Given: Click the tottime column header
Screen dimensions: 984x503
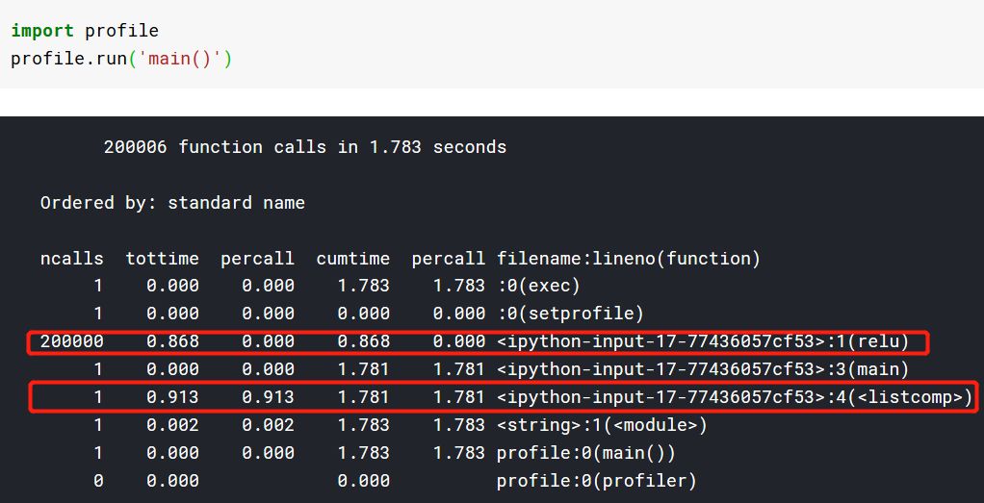Looking at the screenshot, I should pos(162,259).
